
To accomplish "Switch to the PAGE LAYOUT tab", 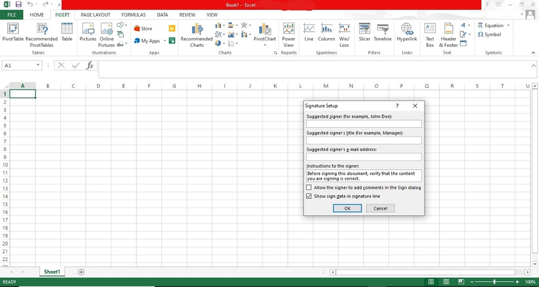I will click(95, 15).
